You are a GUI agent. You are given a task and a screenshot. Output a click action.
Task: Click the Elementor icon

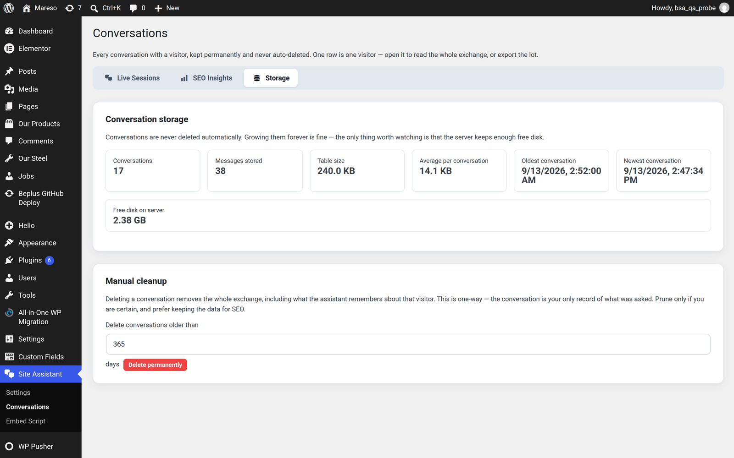[9, 49]
